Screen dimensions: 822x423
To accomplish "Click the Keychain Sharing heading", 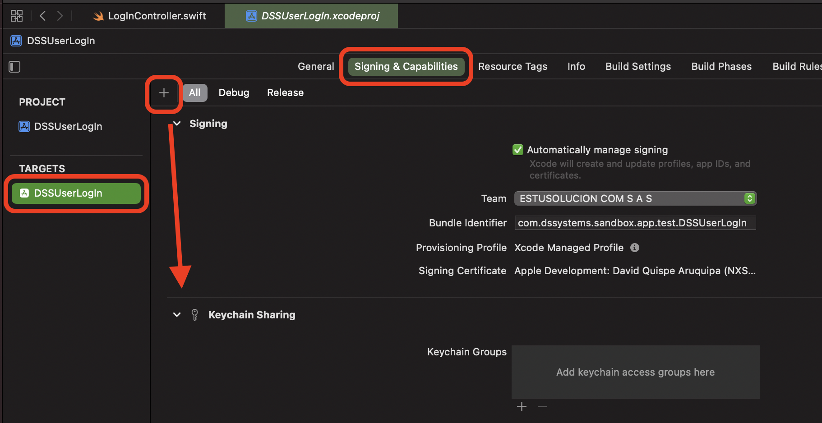I will tap(252, 315).
